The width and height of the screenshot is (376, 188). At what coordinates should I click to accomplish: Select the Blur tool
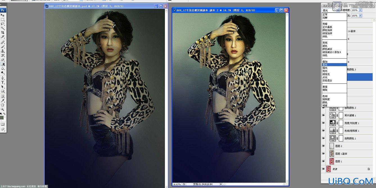[3, 68]
